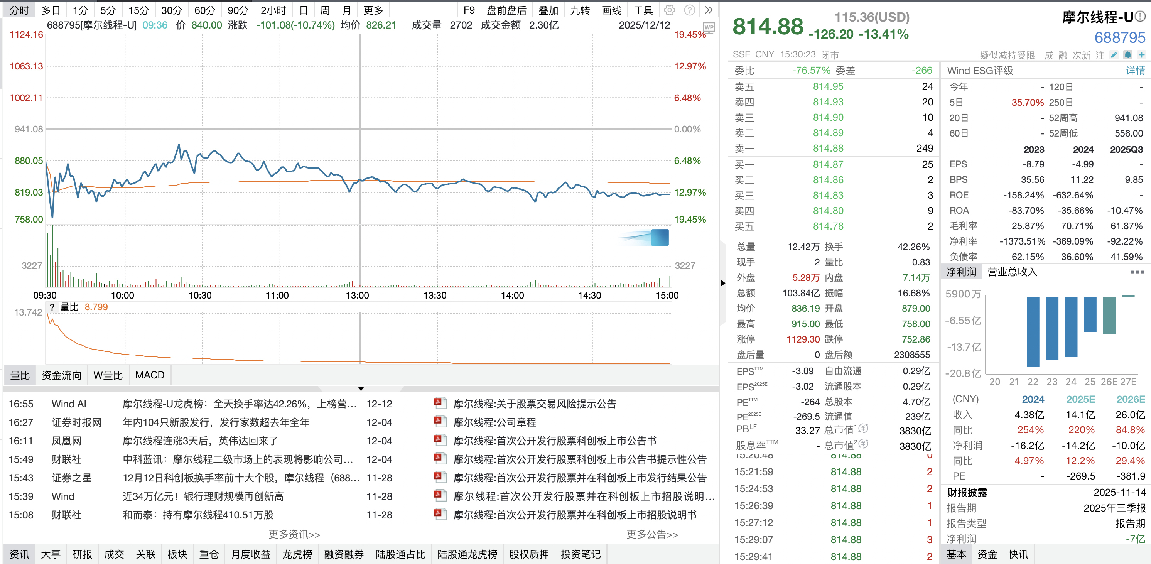Click the pencil note edit icon
This screenshot has width=1151, height=564.
tap(1114, 54)
